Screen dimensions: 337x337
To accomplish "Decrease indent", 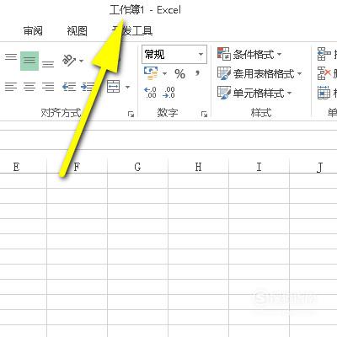I will (69, 87).
